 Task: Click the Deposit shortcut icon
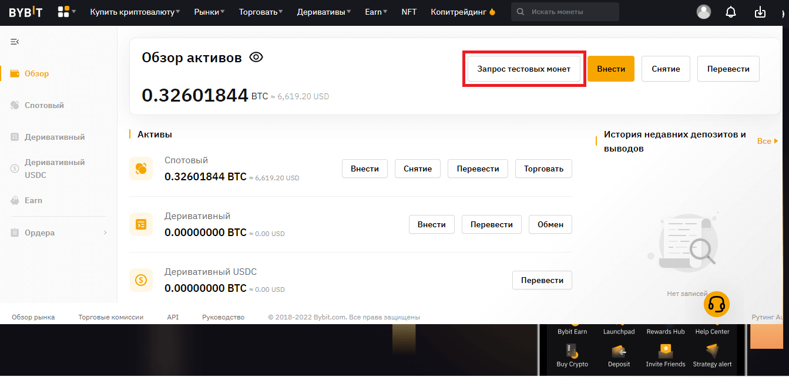coord(619,352)
